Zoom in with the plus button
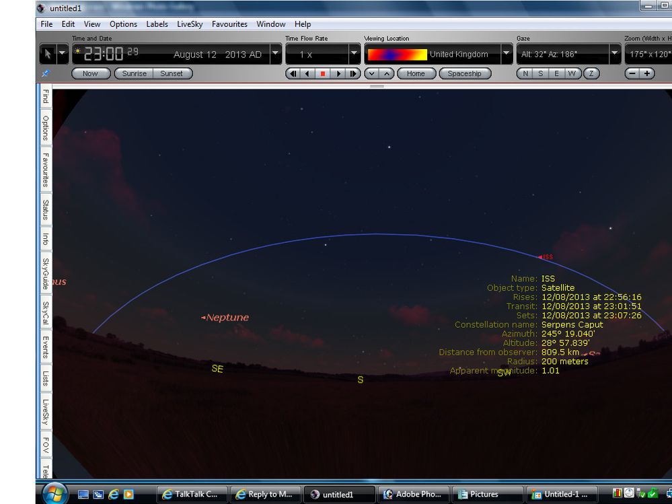The width and height of the screenshot is (672, 504). 647,74
